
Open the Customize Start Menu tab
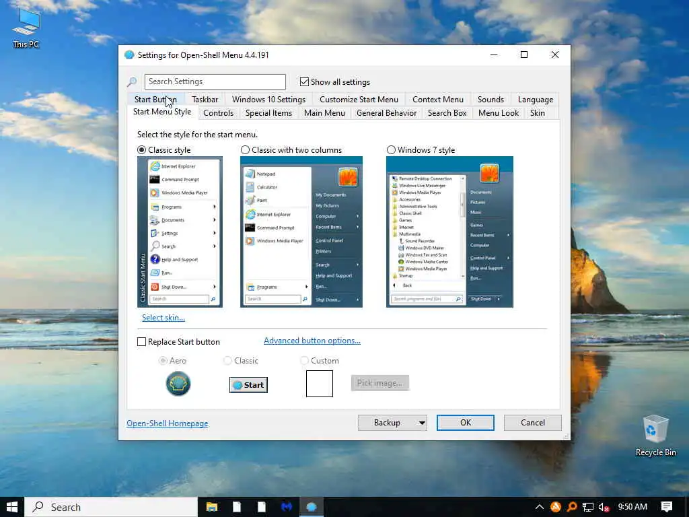359,100
